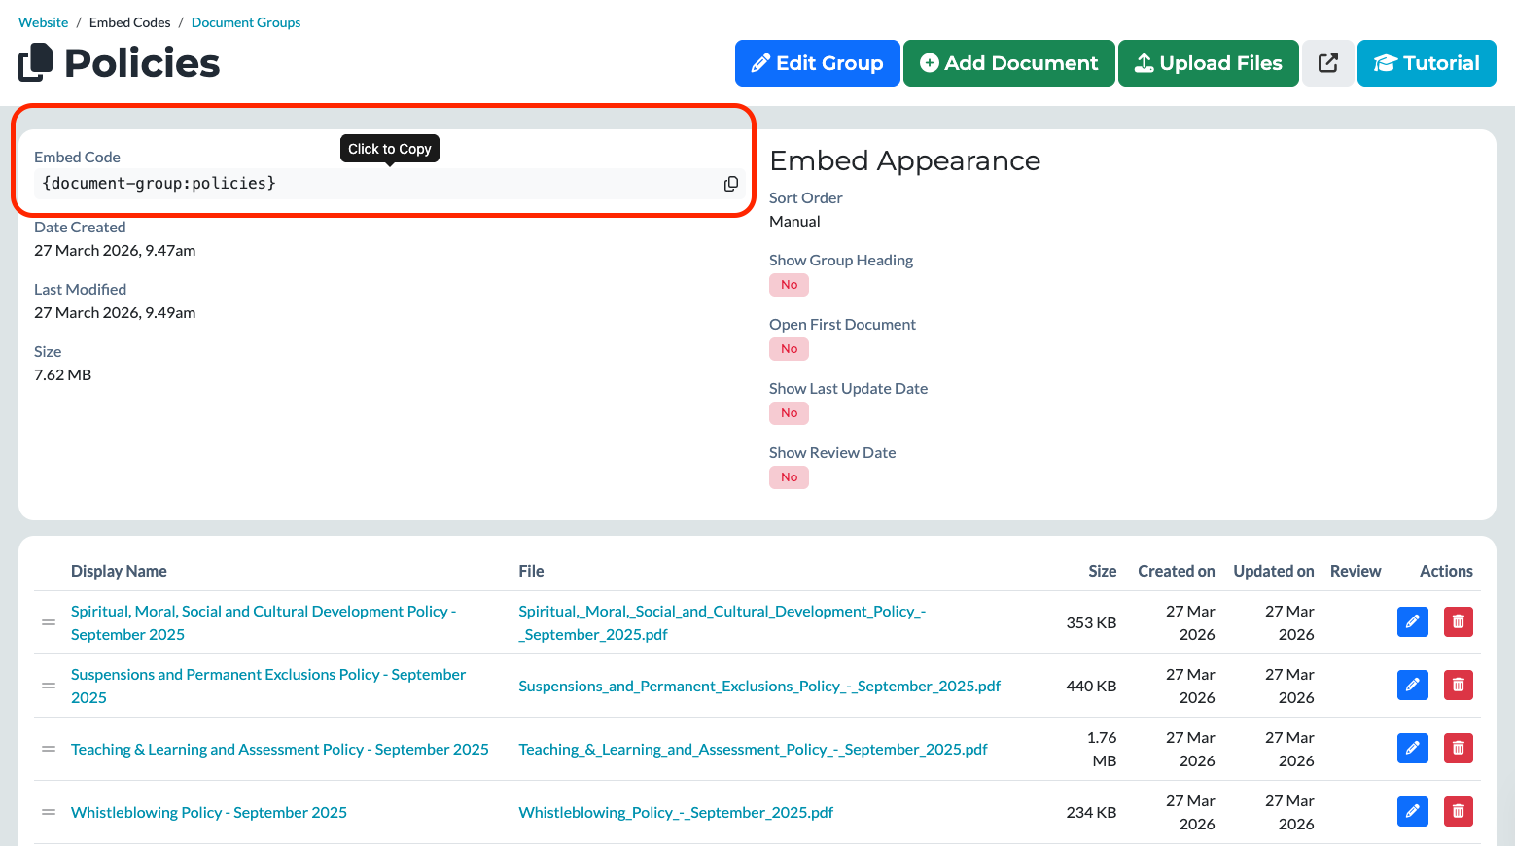Click Add Document button
Image resolution: width=1515 pixels, height=846 pixels.
coord(1008,63)
